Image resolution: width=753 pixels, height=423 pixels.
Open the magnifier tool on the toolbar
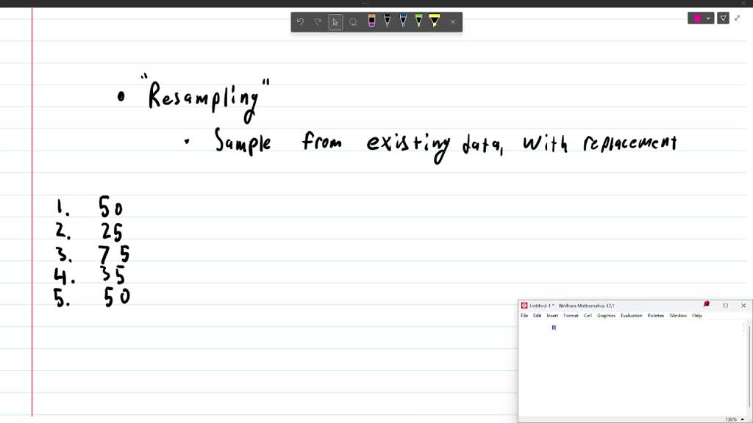[354, 22]
